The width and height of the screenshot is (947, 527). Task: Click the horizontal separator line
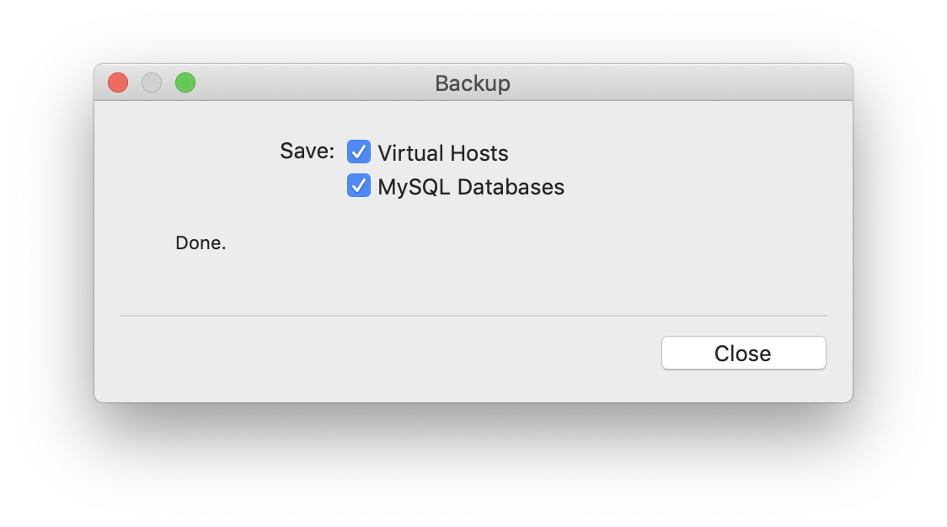[x=473, y=316]
